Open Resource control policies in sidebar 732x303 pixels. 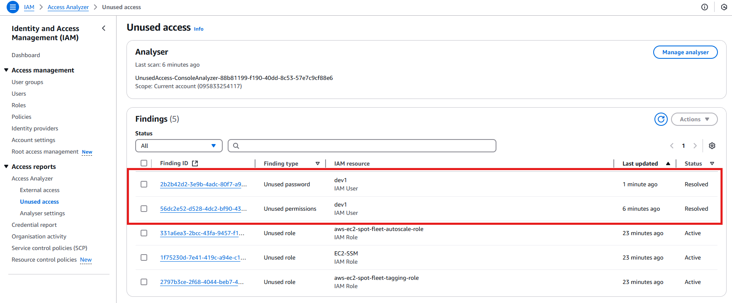tap(44, 260)
